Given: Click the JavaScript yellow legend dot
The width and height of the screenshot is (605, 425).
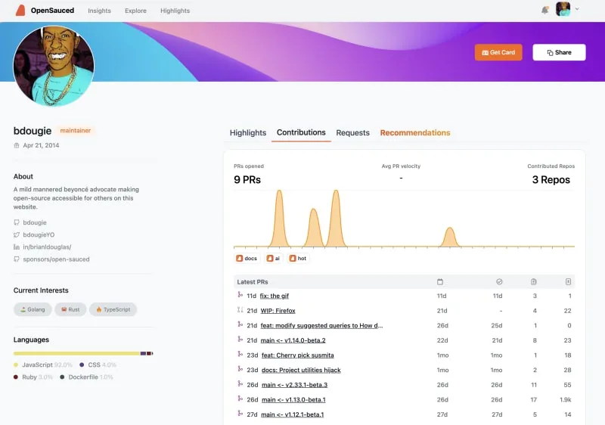Looking at the screenshot, I should pyautogui.click(x=16, y=365).
